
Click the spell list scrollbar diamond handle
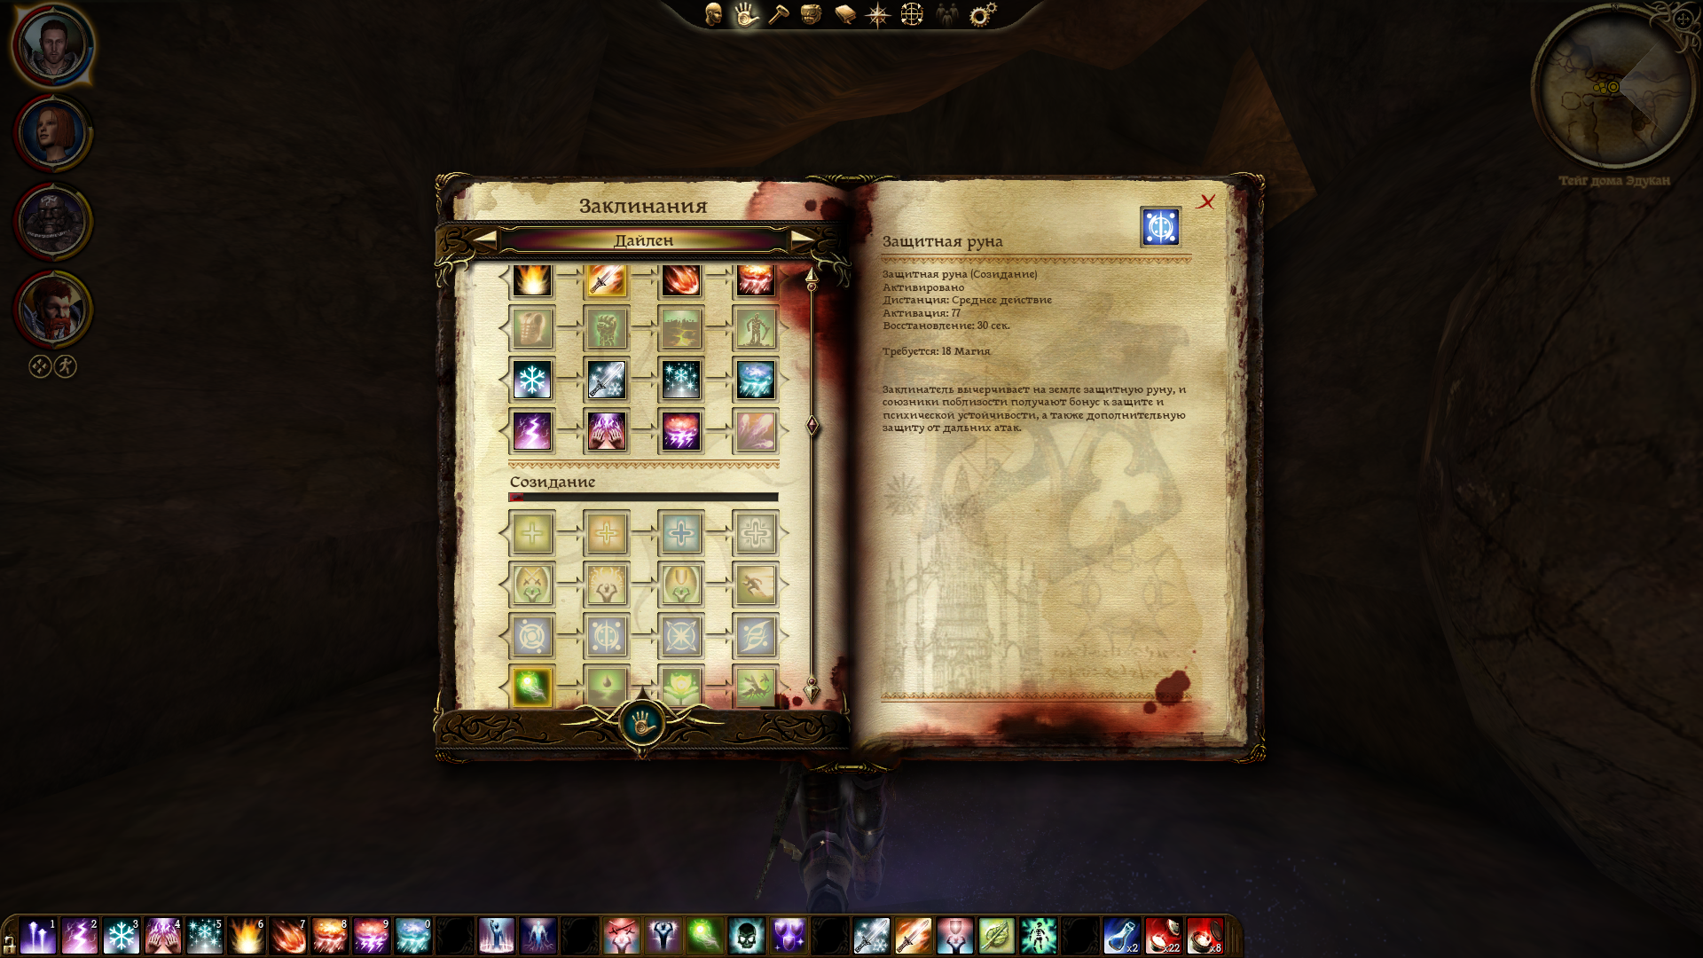(812, 426)
